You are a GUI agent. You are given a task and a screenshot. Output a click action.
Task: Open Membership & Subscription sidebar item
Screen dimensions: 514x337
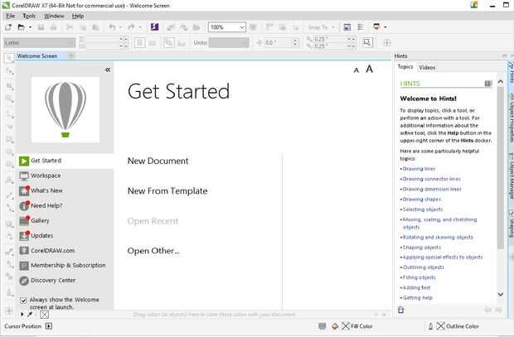[x=65, y=265]
